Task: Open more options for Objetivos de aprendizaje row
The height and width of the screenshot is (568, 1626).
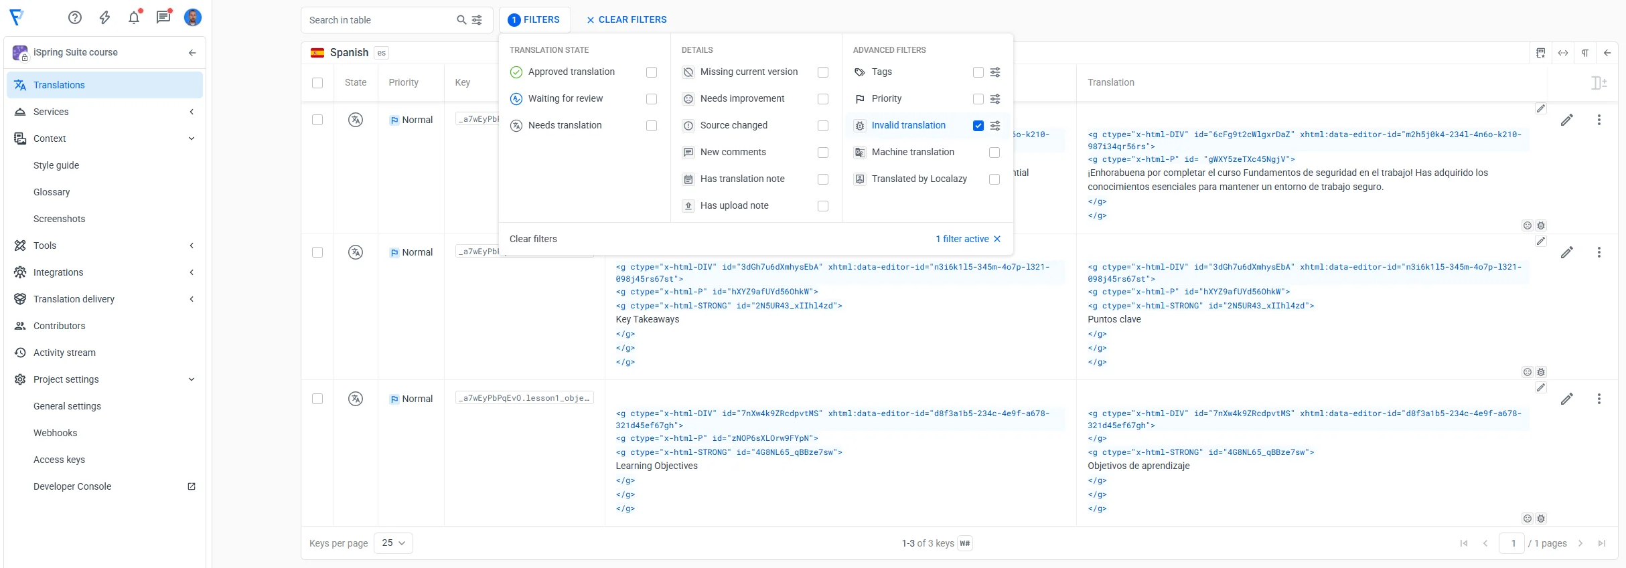Action: coord(1599,399)
